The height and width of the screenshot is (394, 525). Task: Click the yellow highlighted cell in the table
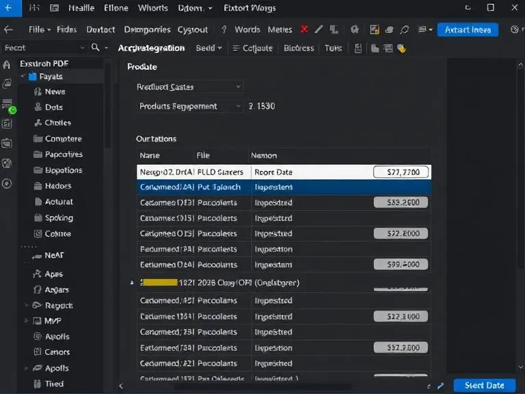pos(159,282)
